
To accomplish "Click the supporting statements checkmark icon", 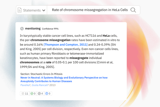I will (x=32, y=94).
